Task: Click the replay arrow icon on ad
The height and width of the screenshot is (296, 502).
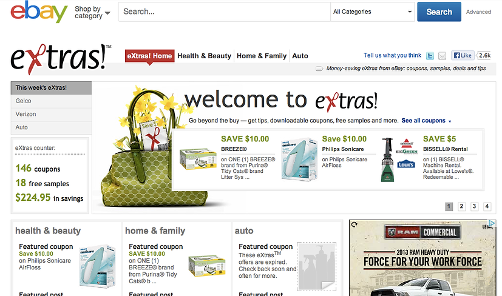Action: pos(354,224)
